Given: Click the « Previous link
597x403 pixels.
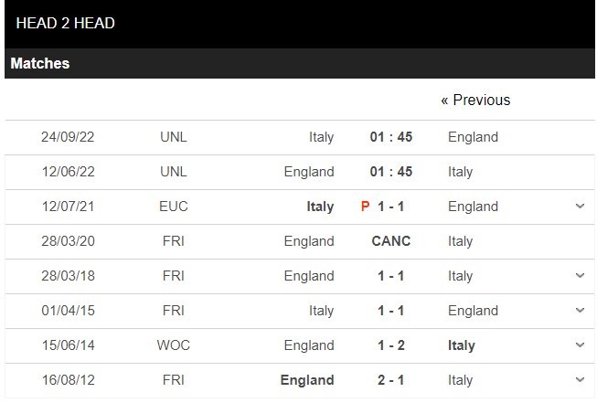Looking at the screenshot, I should pos(475,101).
